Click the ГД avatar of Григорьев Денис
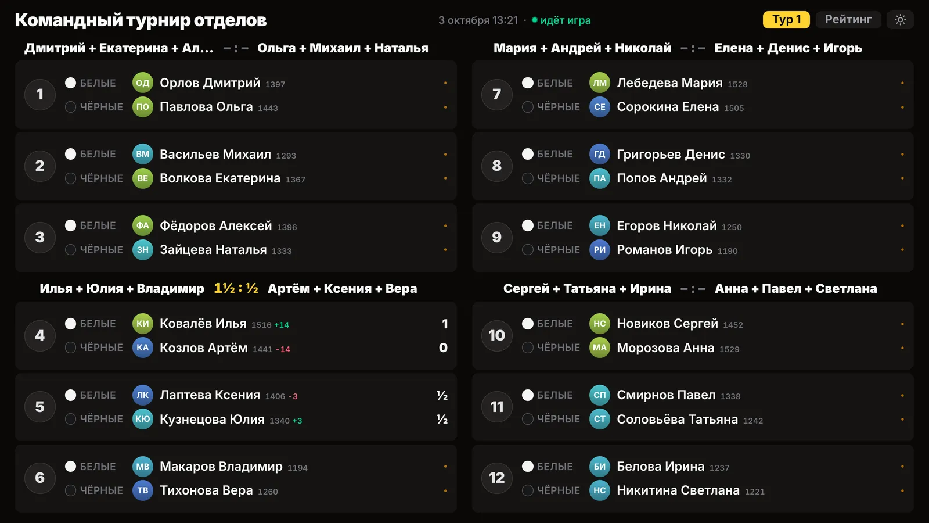This screenshot has width=929, height=523. (600, 155)
